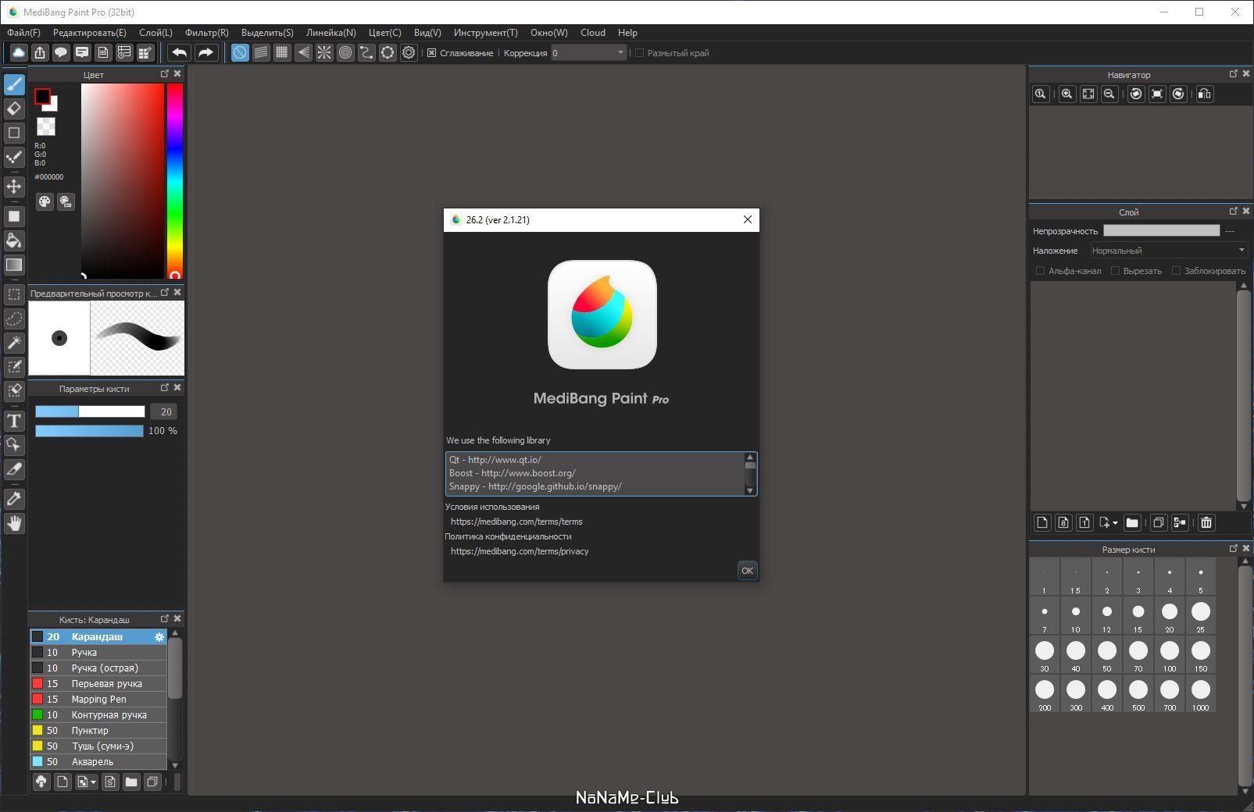This screenshot has width=1254, height=812.
Task: Toggle the Сглаживание checkbox
Action: pos(431,53)
